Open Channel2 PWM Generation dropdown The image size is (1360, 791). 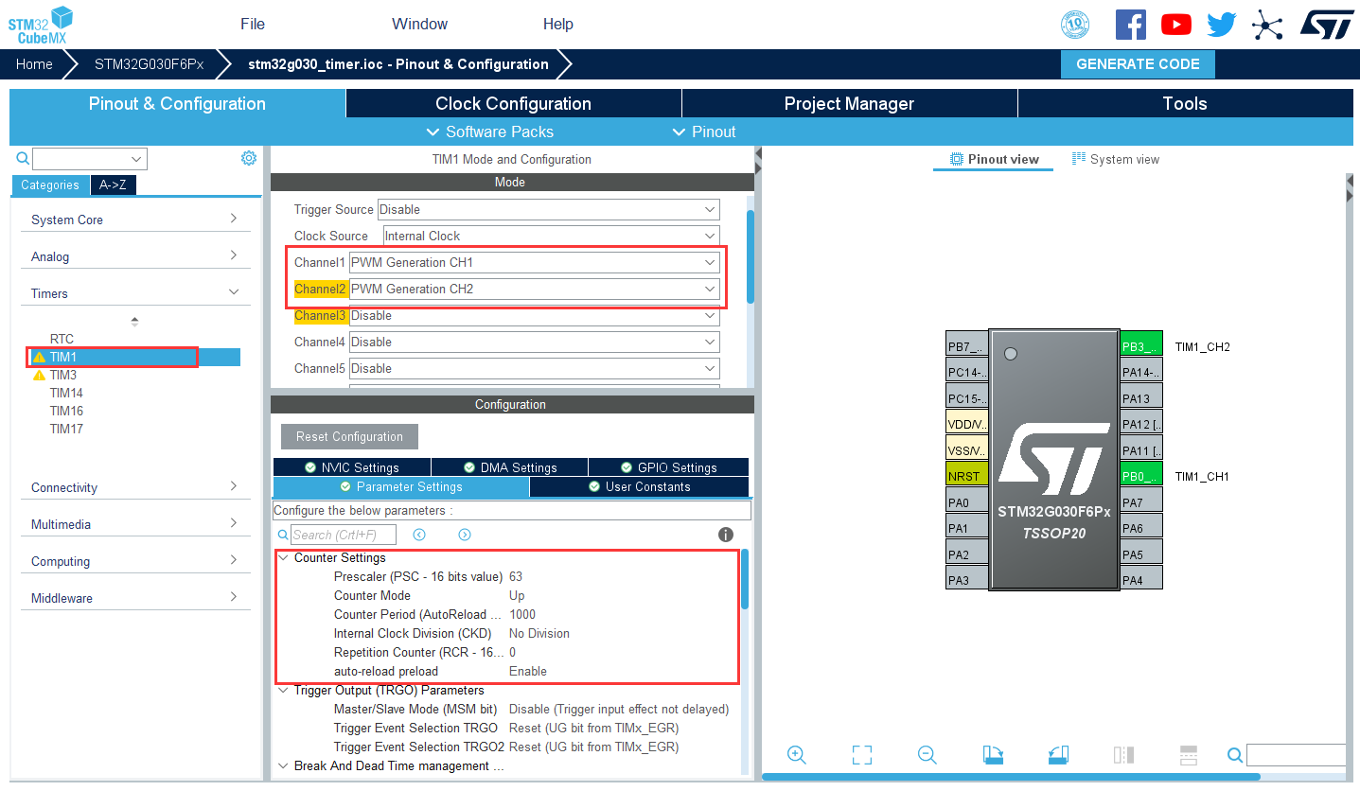(534, 289)
